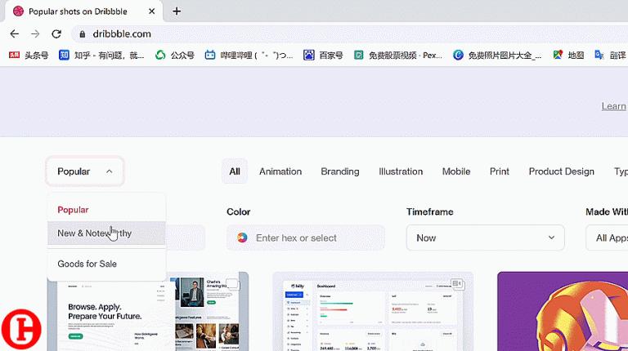Click the address bar showing dribbble.com
Viewport: 628px width, 351px height.
tap(348, 34)
